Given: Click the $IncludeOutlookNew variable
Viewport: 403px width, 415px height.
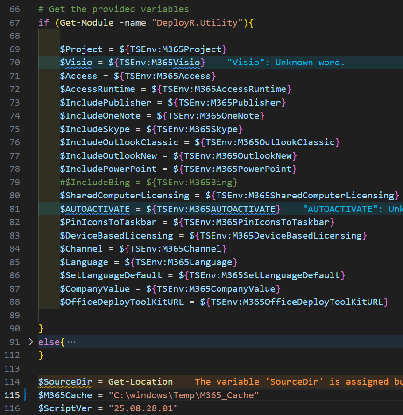Looking at the screenshot, I should 108,155.
